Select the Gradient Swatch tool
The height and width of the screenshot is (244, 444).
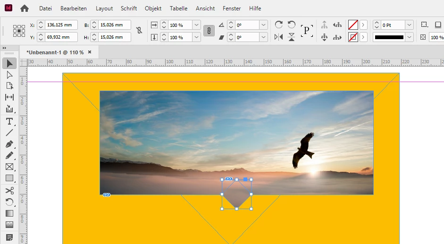pos(9,213)
